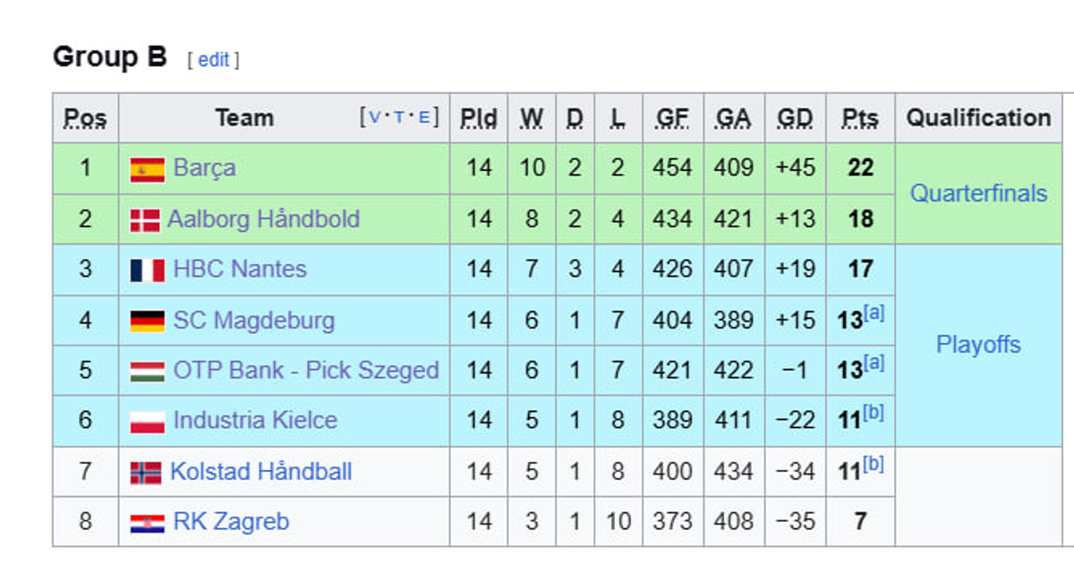This screenshot has height=573, width=1074.
Task: Click the Spanish flag icon beside Barça
Action: [x=148, y=169]
